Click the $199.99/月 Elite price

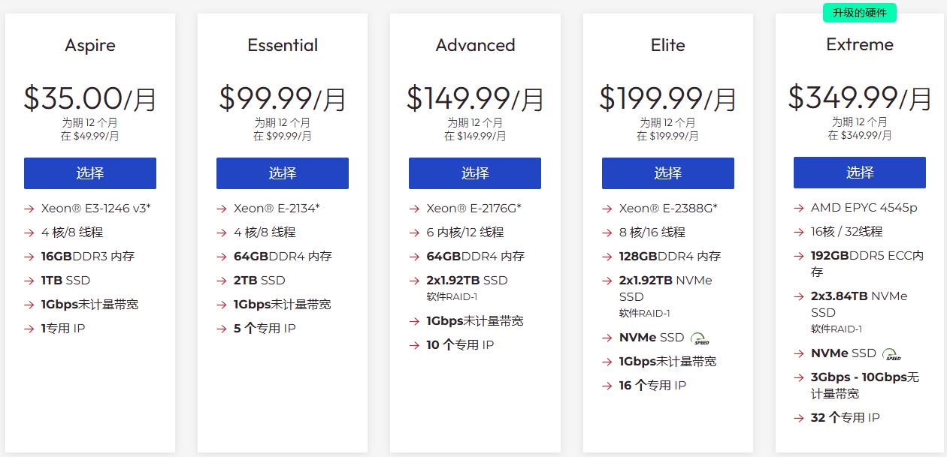coord(667,98)
